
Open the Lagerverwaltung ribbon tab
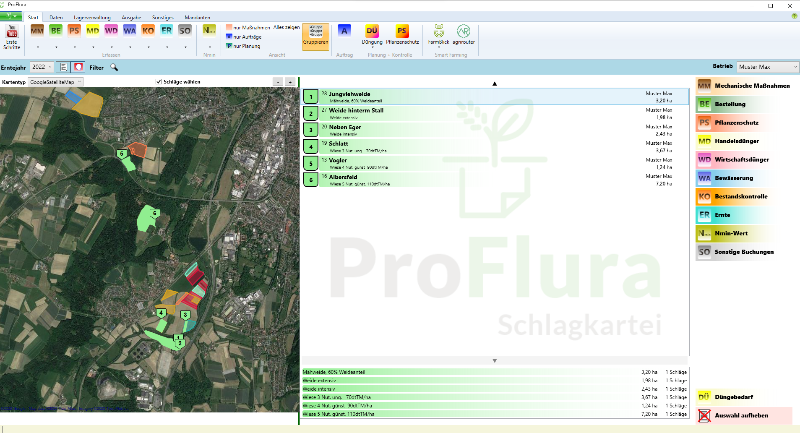(x=92, y=18)
